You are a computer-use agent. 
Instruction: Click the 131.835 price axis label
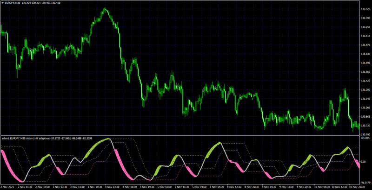click(365, 54)
